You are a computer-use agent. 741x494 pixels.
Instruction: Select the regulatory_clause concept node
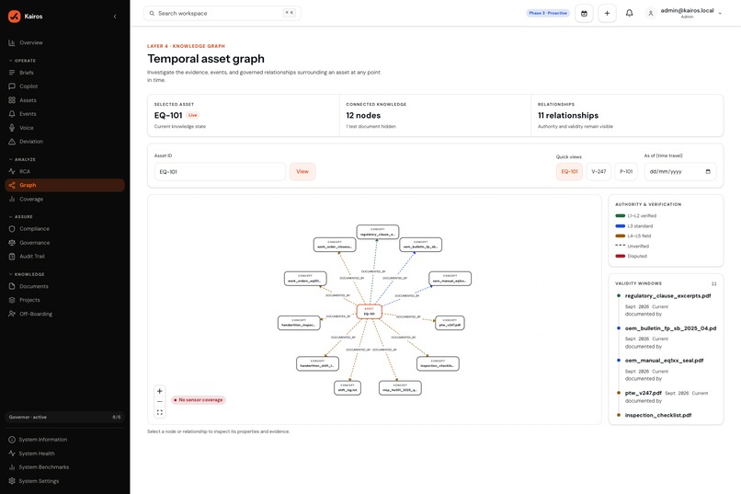click(x=378, y=232)
